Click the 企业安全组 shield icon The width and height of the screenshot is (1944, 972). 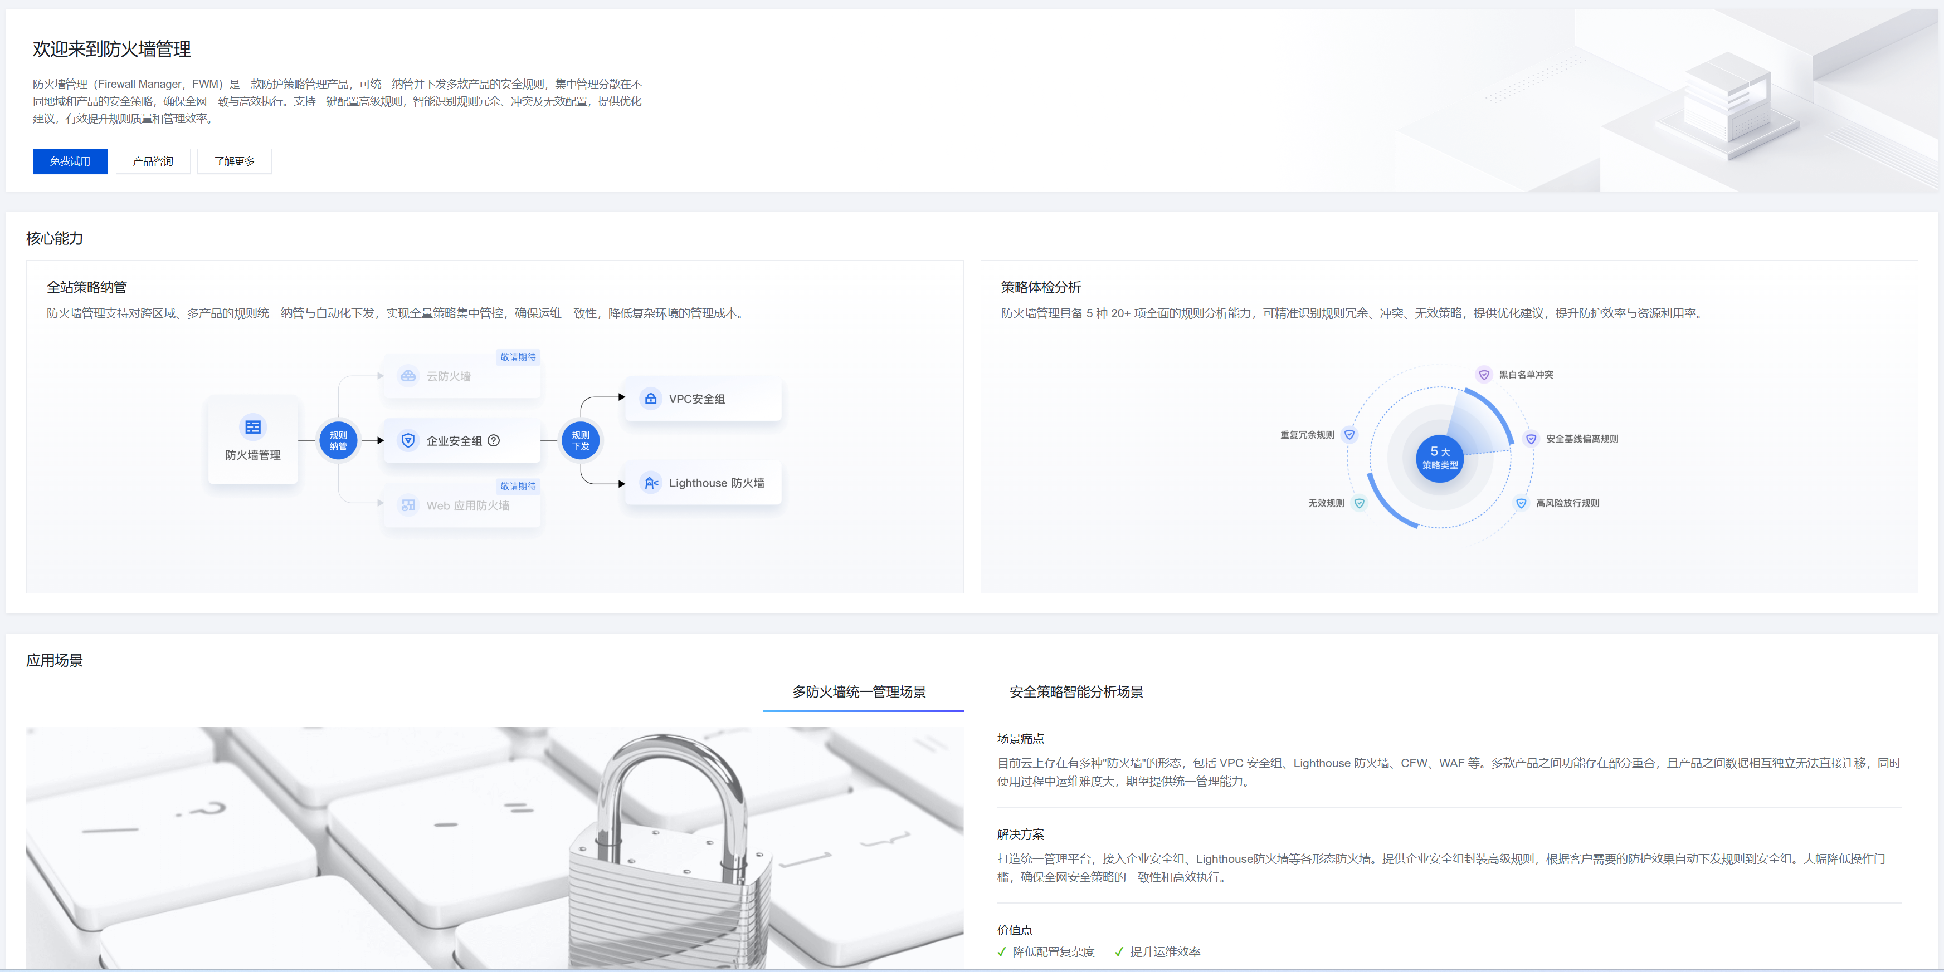408,440
